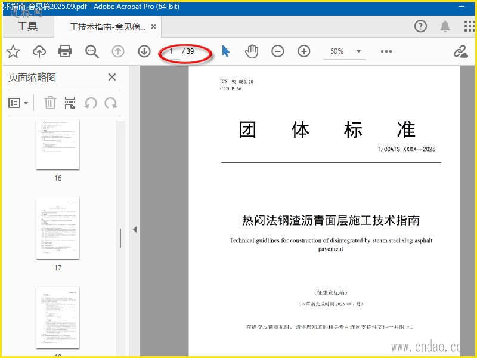Screen dimensions: 477x358
Task: Rotate pages counterclockwise
Action: (91, 103)
